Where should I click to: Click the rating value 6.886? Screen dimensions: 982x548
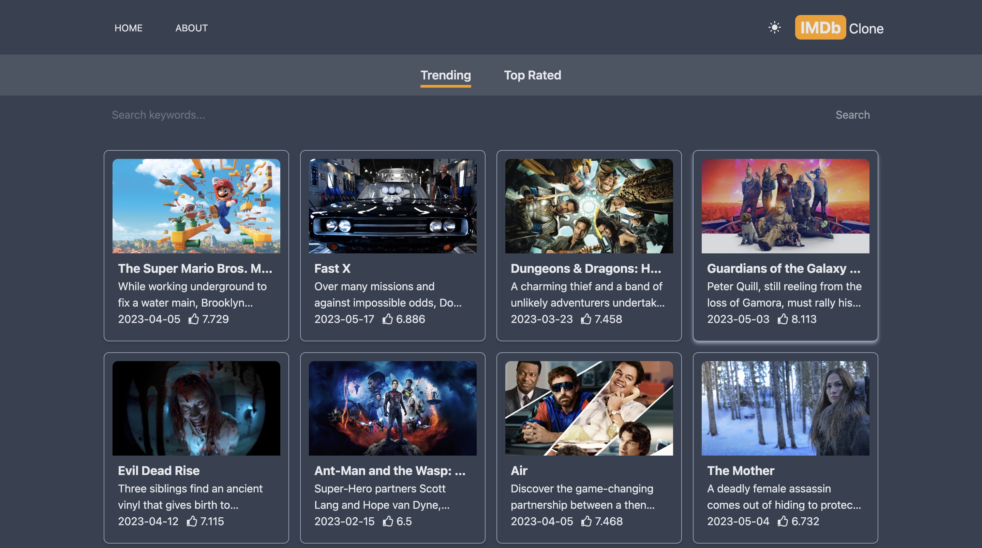click(411, 319)
